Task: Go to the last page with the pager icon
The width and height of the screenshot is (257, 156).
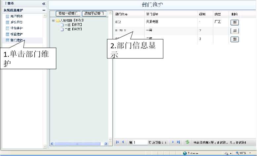Action: click(x=178, y=142)
